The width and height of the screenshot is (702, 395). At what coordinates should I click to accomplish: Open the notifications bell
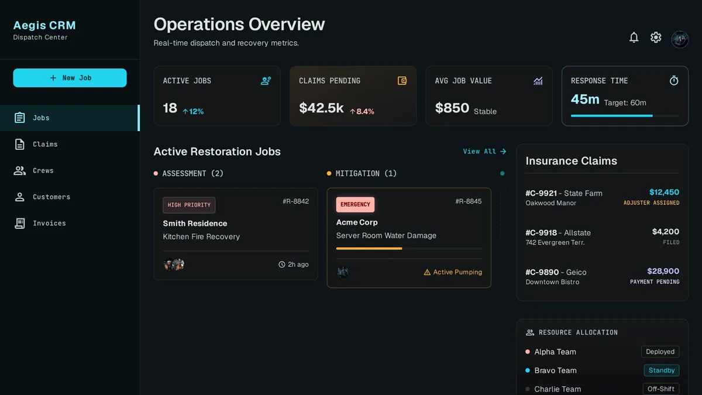634,37
